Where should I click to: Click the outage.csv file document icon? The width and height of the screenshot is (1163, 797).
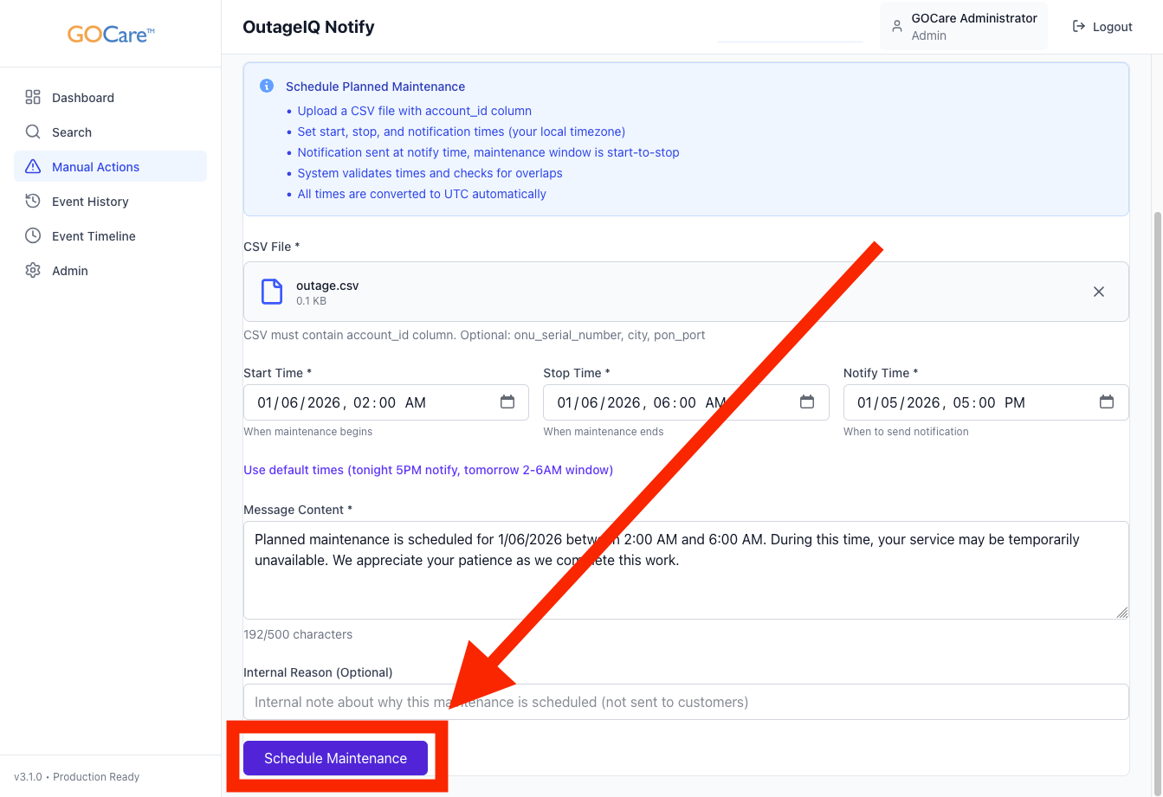pos(272,292)
